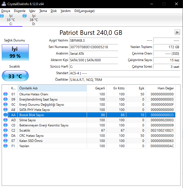Viewport: 183px width, 188px height.
Task: Select the CRC Hatası Sayısı row
Action: coord(89,135)
